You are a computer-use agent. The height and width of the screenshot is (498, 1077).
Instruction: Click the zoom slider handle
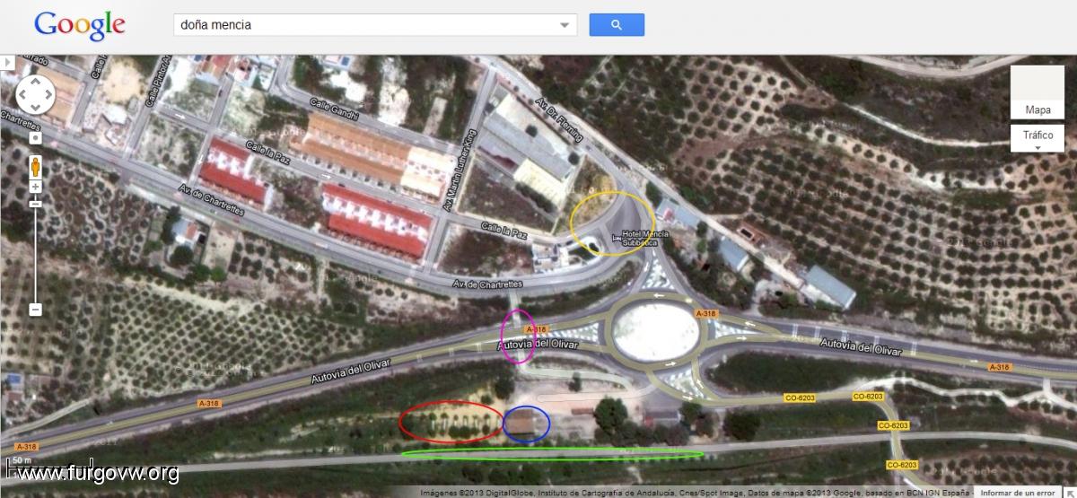click(36, 204)
